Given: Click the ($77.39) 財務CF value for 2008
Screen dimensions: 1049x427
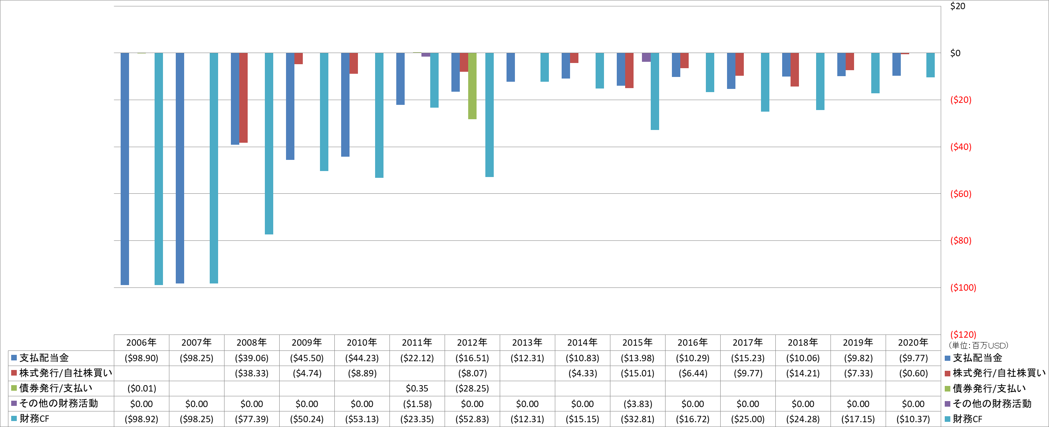Looking at the screenshot, I should 252,419.
